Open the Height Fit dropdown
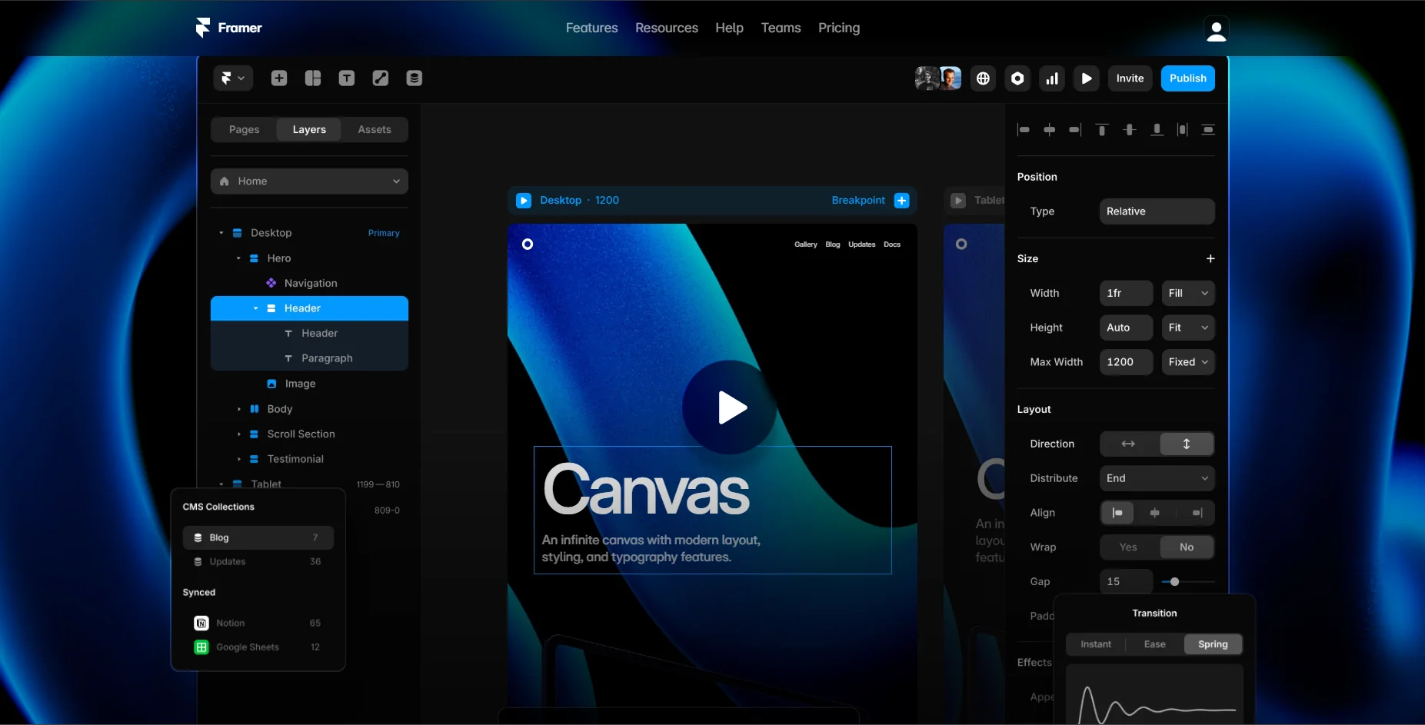This screenshot has height=725, width=1425. pyautogui.click(x=1188, y=328)
